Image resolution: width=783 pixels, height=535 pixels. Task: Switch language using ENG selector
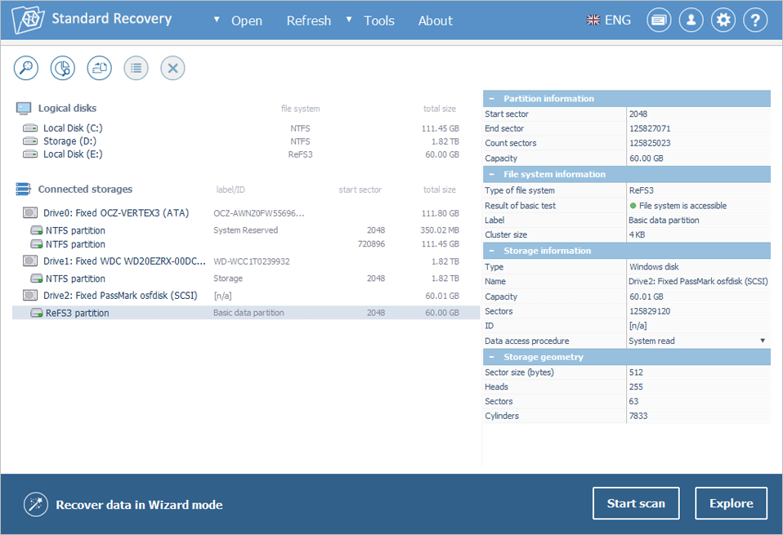[x=609, y=20]
